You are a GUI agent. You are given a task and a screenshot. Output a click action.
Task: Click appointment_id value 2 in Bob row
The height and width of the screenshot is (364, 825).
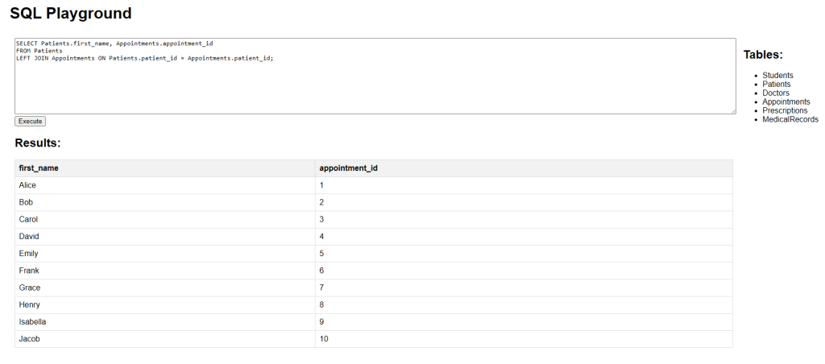click(x=524, y=202)
